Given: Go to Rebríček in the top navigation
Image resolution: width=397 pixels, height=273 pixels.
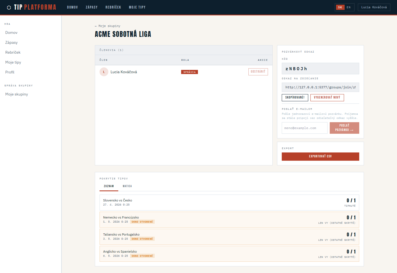Looking at the screenshot, I should 113,7.
